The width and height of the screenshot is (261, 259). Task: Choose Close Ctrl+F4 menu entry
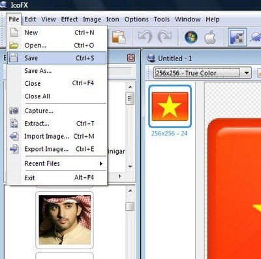[57, 83]
